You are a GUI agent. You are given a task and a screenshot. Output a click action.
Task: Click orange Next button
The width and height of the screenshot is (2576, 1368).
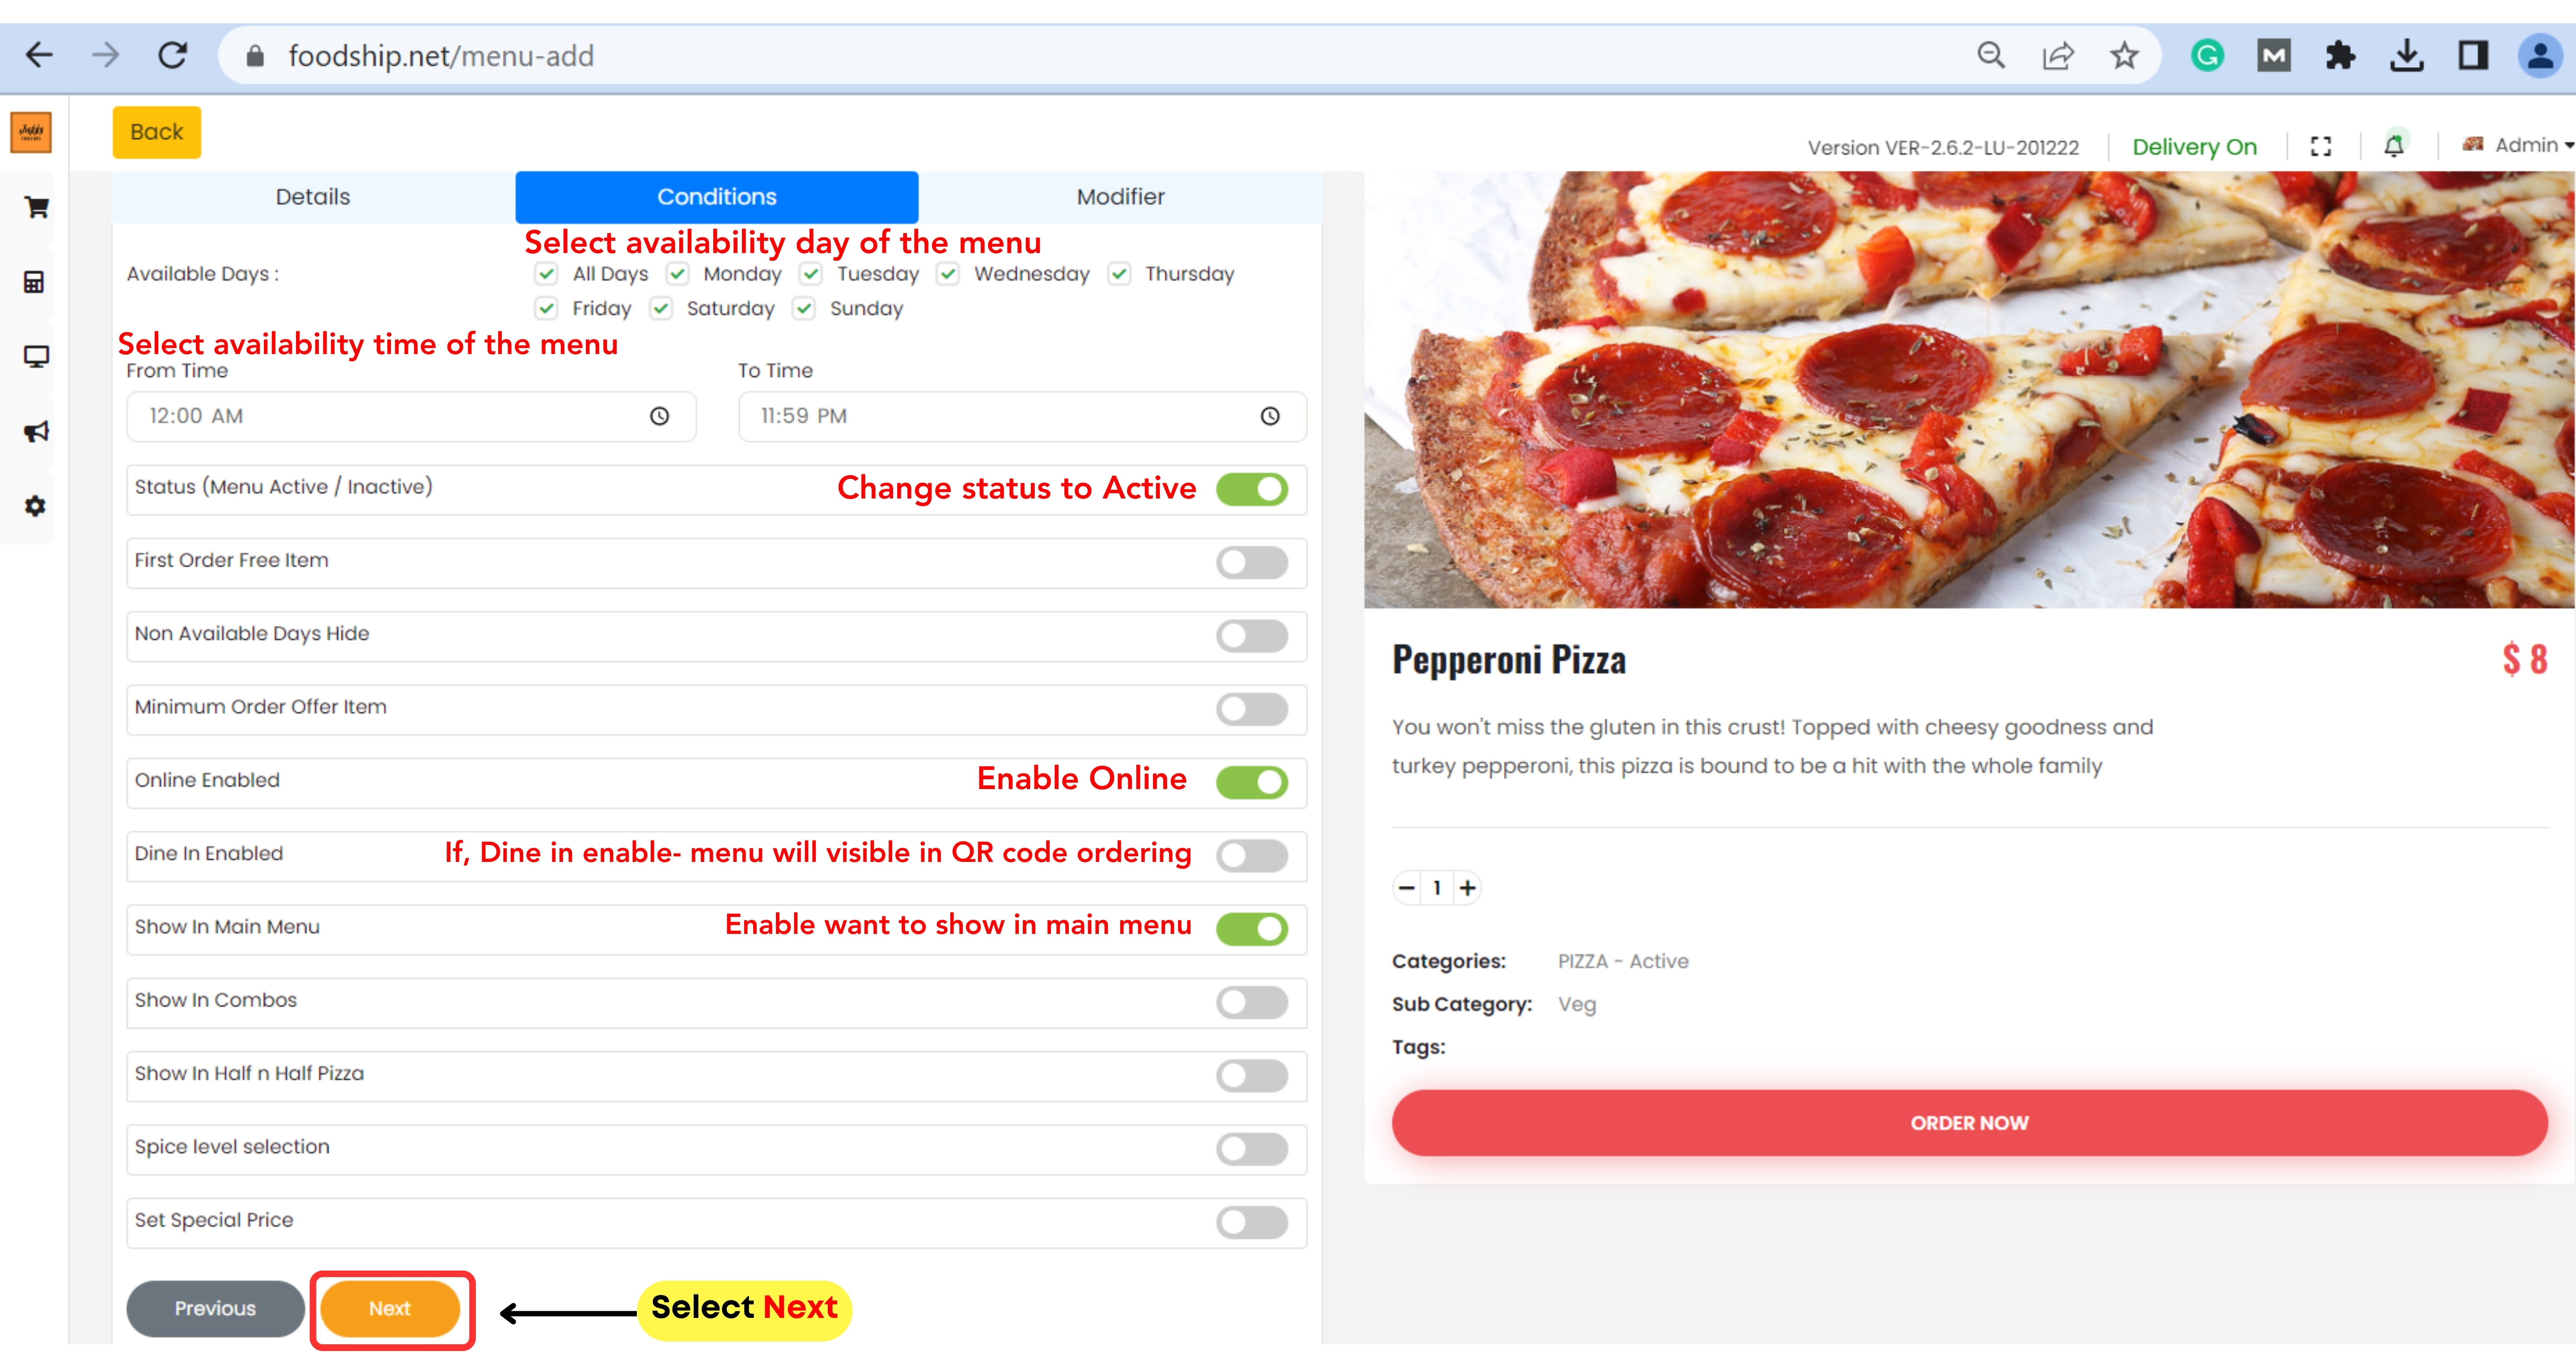point(390,1309)
